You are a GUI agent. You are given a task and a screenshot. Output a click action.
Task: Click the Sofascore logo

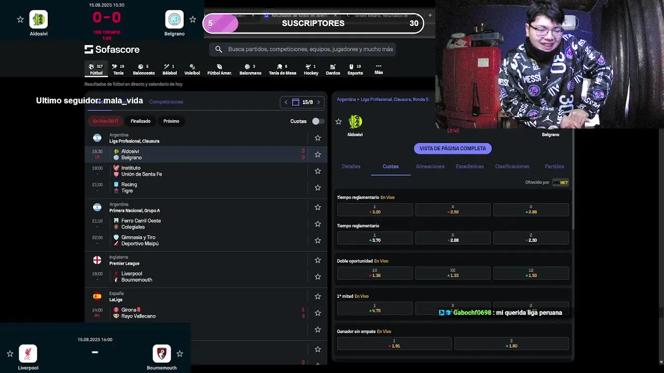coord(112,49)
